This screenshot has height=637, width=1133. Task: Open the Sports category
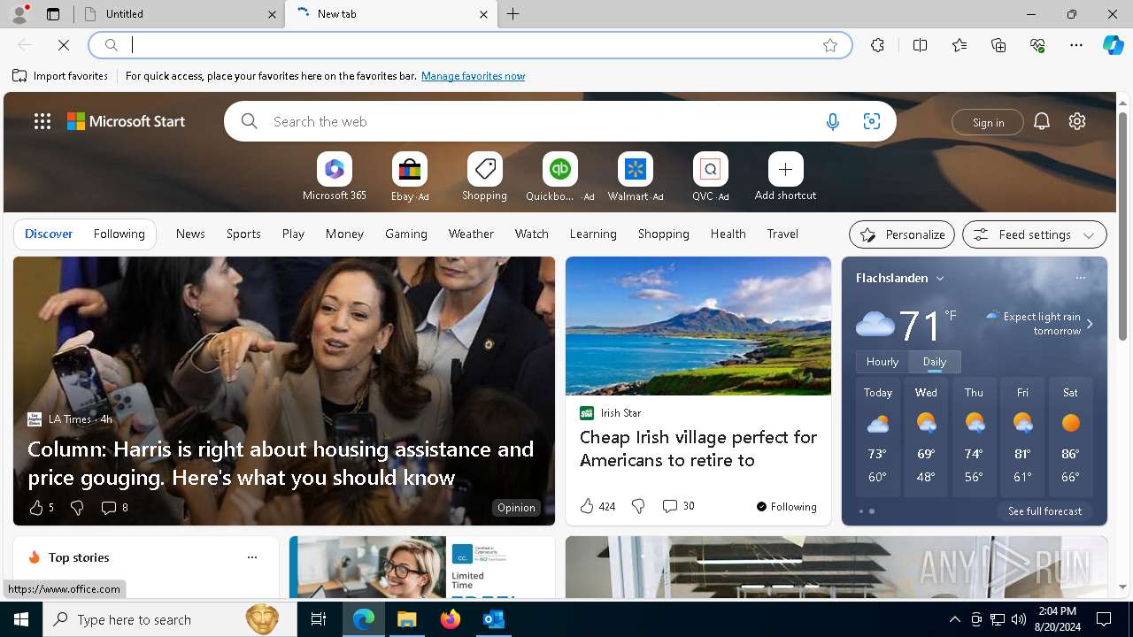243,234
